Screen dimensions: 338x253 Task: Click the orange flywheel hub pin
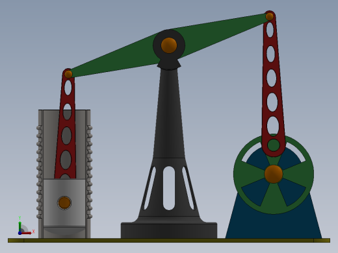pos(274,174)
